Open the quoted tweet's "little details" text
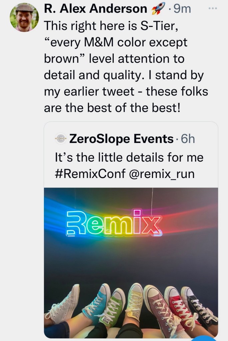The image size is (228, 341). (129, 157)
